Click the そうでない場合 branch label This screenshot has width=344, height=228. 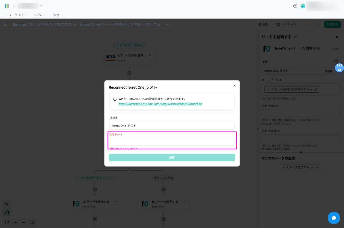(164, 178)
